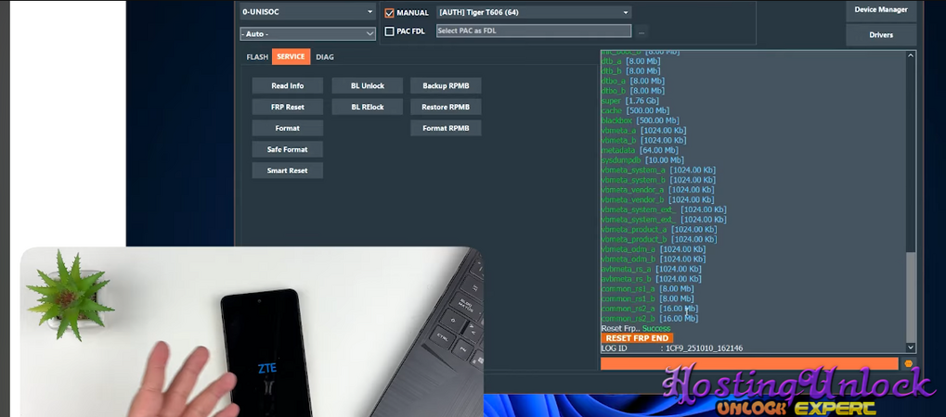This screenshot has height=417, width=946.
Task: Click the orange progress bar
Action: [x=749, y=364]
